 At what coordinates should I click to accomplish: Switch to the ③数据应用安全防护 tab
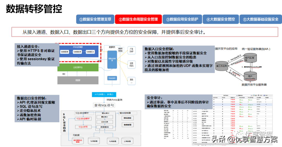pos(182,19)
